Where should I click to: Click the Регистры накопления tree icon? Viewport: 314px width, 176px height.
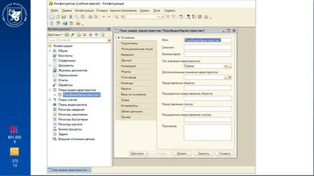pyautogui.click(x=54, y=114)
